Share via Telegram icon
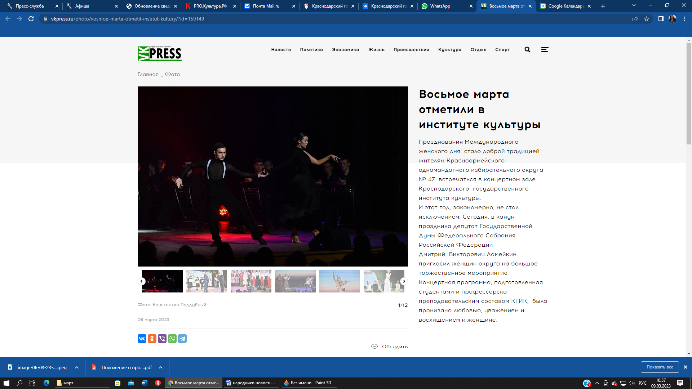Screen dimensions: 692x389 tap(182, 339)
